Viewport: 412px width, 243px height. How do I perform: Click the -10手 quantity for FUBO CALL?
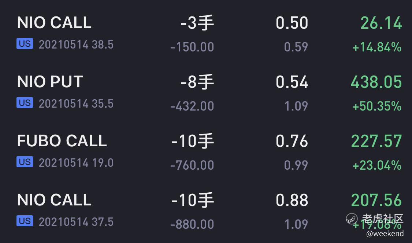pyautogui.click(x=193, y=141)
